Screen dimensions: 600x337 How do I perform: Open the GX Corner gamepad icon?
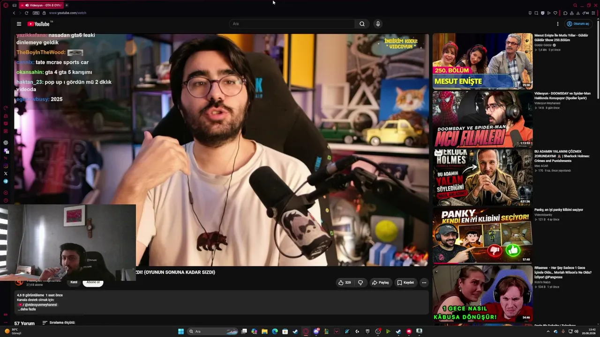coord(15,5)
